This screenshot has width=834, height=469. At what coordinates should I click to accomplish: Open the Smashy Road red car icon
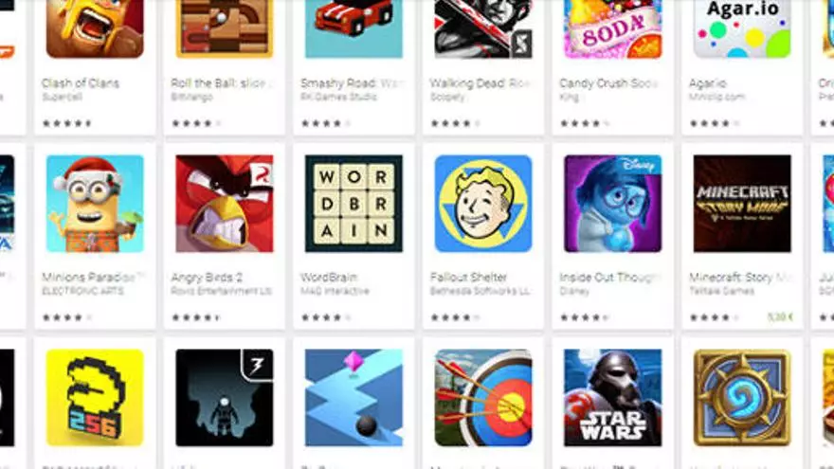(x=354, y=28)
